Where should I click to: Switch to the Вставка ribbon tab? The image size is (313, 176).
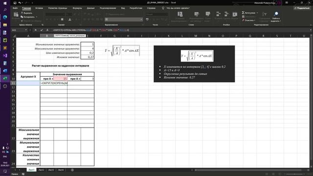pos(39,8)
